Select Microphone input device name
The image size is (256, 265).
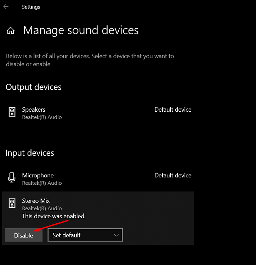click(38, 175)
